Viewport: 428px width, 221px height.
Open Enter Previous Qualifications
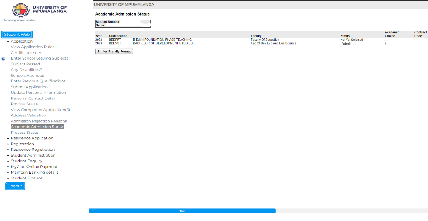pos(38,81)
